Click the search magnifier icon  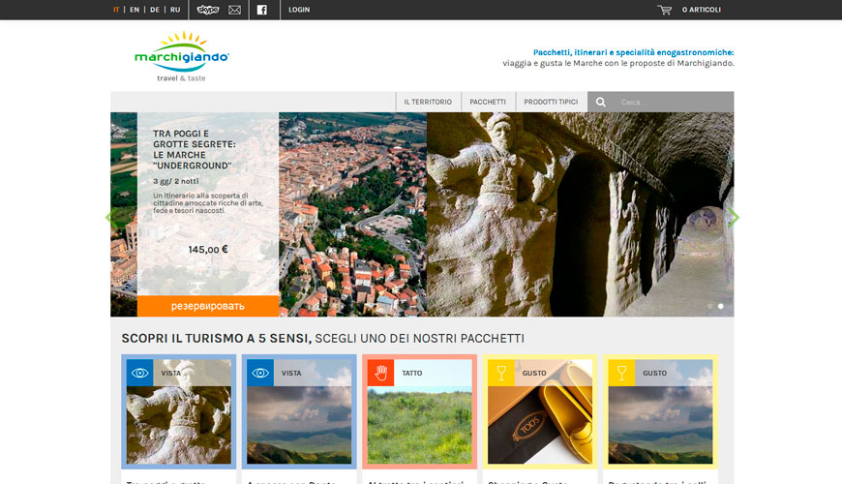click(601, 102)
